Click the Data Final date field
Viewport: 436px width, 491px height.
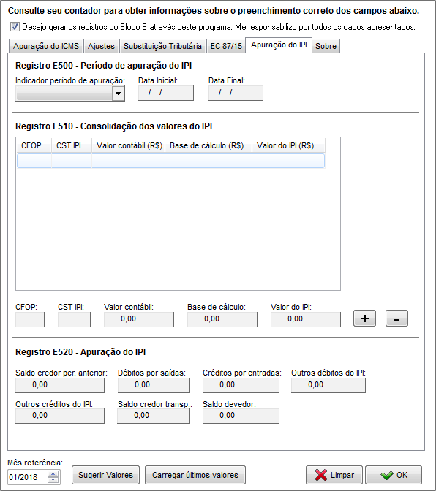tap(236, 93)
